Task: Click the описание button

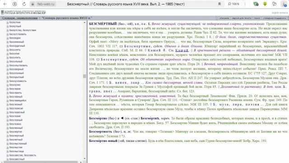Action: [224, 18]
